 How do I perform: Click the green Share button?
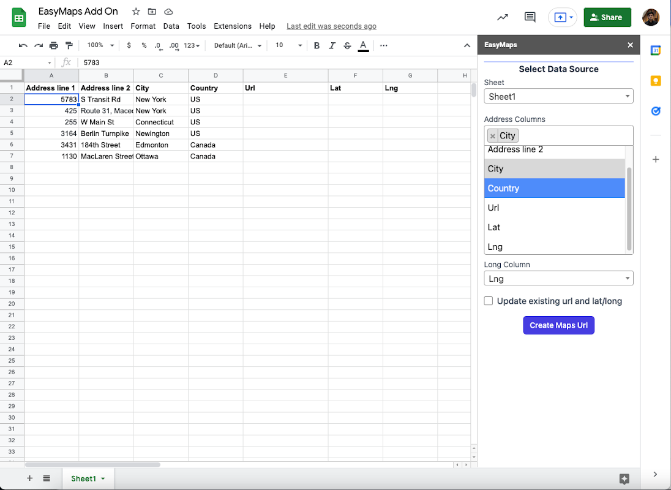(607, 18)
